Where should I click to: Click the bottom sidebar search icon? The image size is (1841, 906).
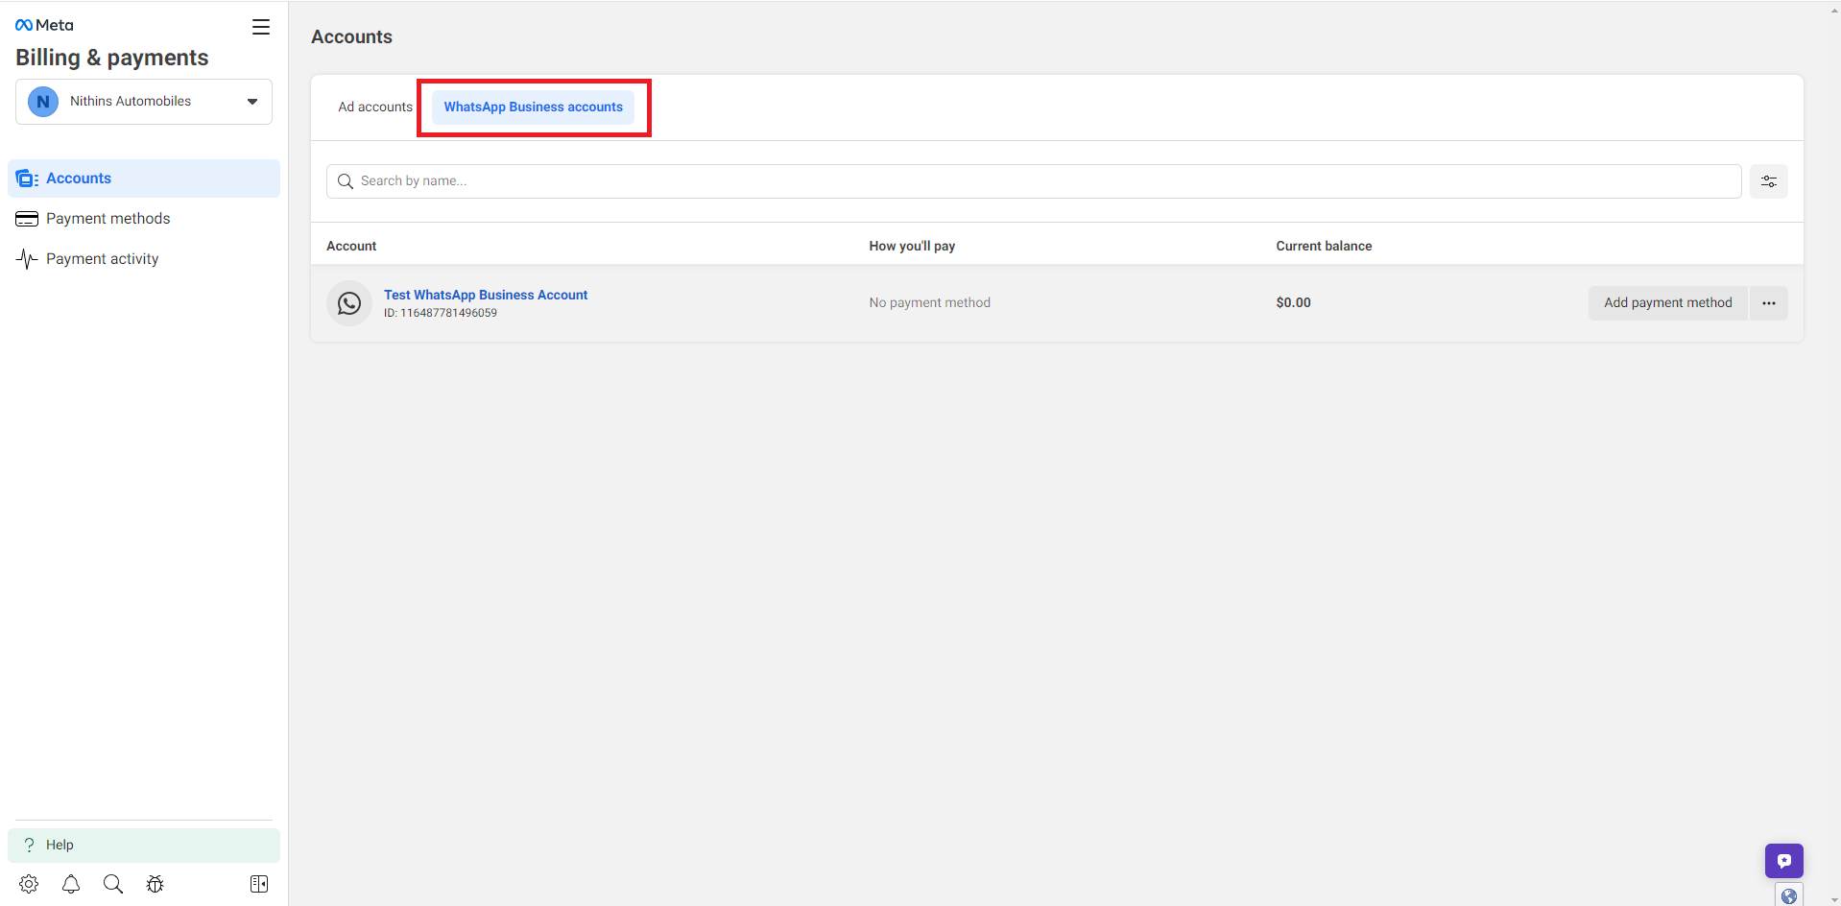(113, 884)
